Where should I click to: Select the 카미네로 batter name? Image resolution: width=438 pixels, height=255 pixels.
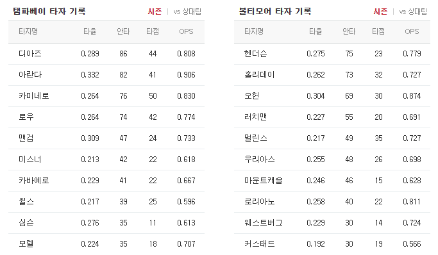[34, 96]
